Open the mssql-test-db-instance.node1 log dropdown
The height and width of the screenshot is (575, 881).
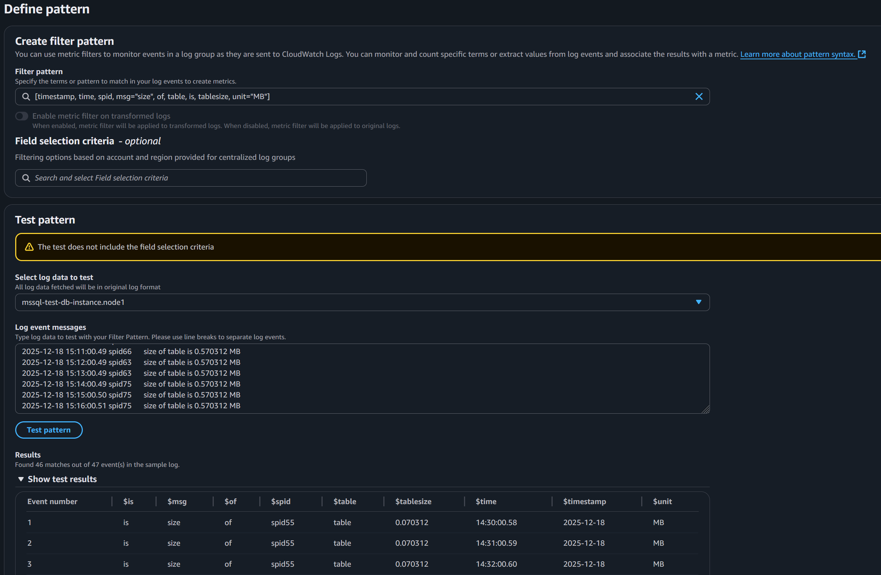tap(356, 302)
